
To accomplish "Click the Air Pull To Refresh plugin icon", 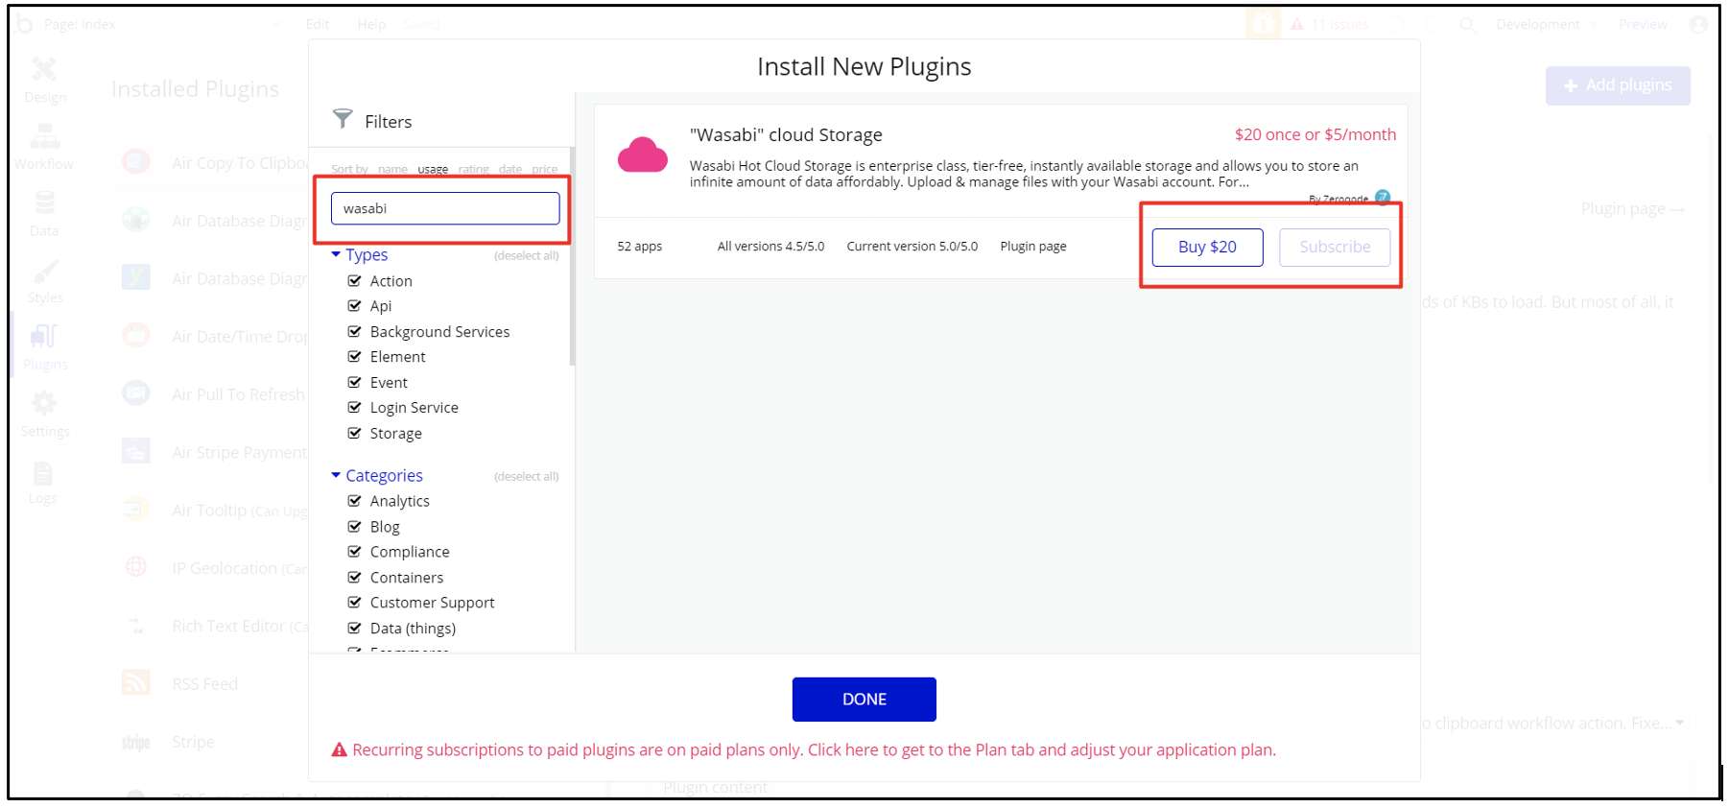I will [x=136, y=392].
